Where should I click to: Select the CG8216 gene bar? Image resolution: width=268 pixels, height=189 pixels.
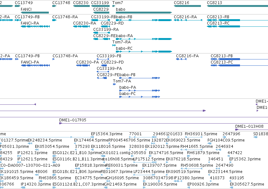(x=187, y=6)
